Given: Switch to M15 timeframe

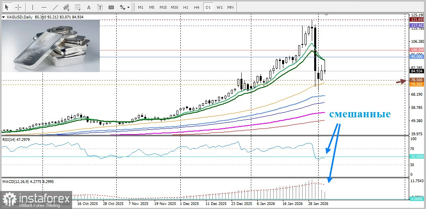Looking at the screenshot, I should point(163,7).
